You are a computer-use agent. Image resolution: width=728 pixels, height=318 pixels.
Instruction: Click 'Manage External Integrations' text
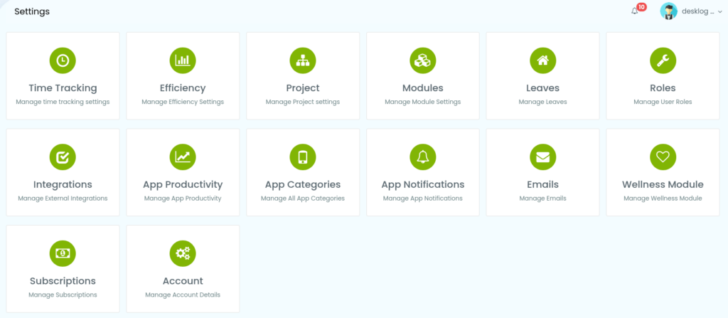click(x=63, y=198)
